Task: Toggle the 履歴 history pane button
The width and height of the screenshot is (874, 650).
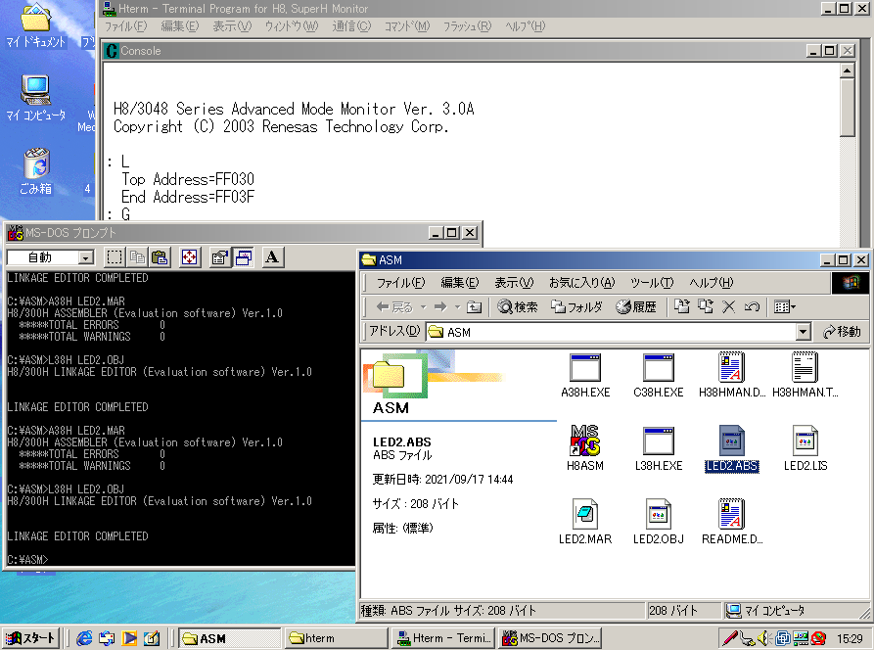Action: pyautogui.click(x=636, y=306)
